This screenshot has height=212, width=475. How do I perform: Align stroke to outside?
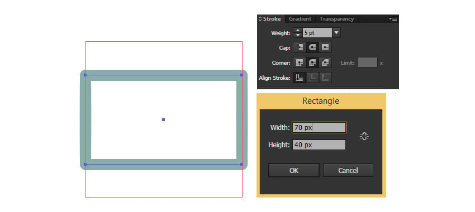point(325,78)
